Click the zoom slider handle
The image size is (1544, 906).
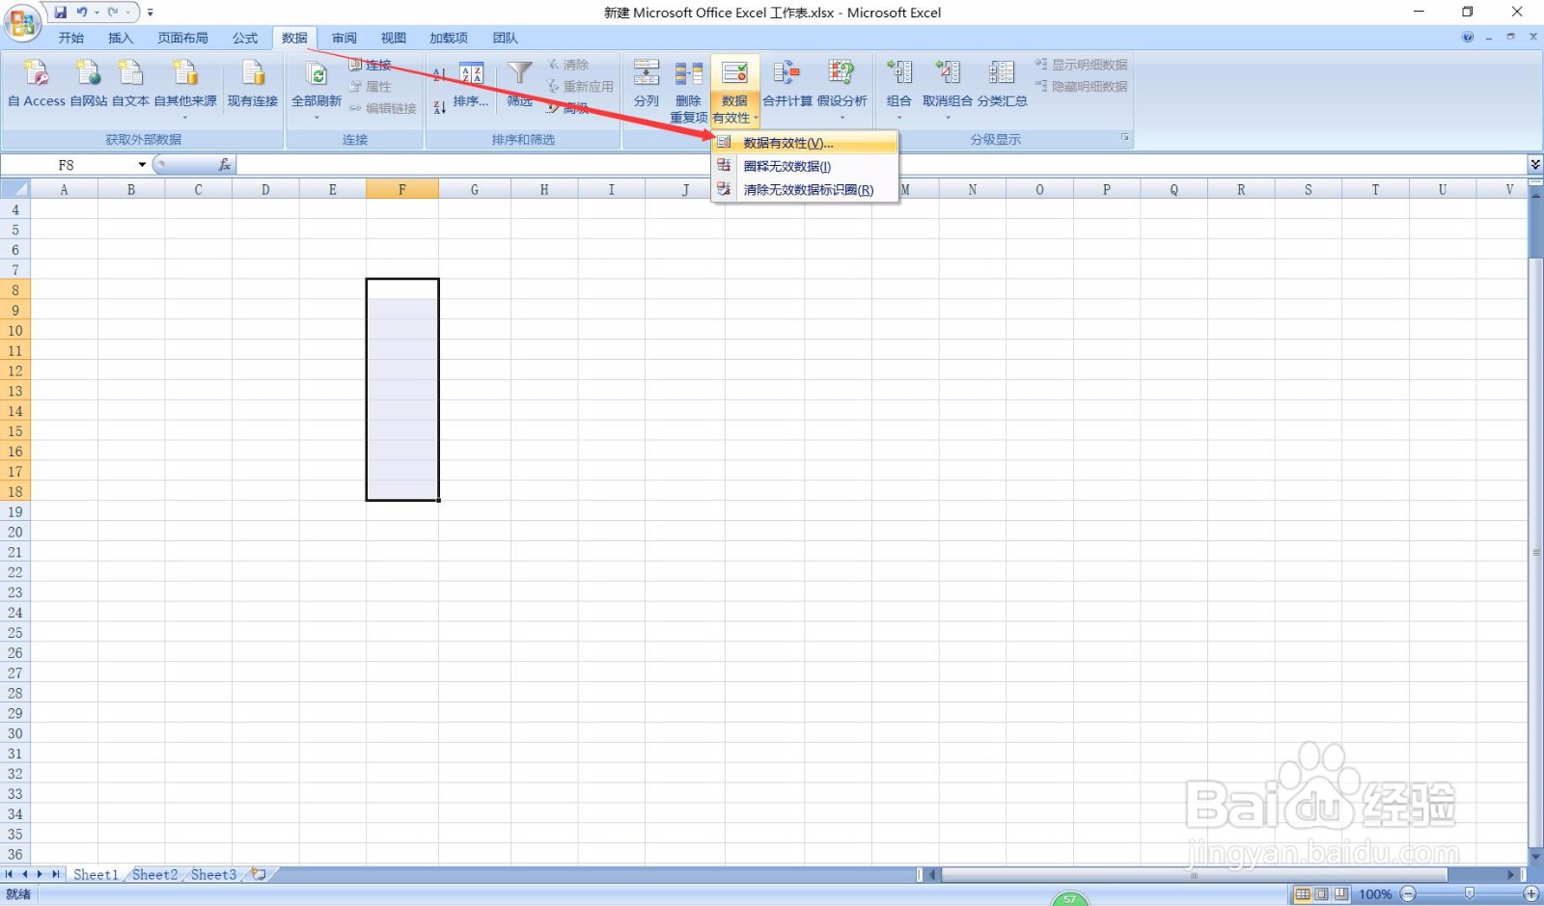point(1470,894)
